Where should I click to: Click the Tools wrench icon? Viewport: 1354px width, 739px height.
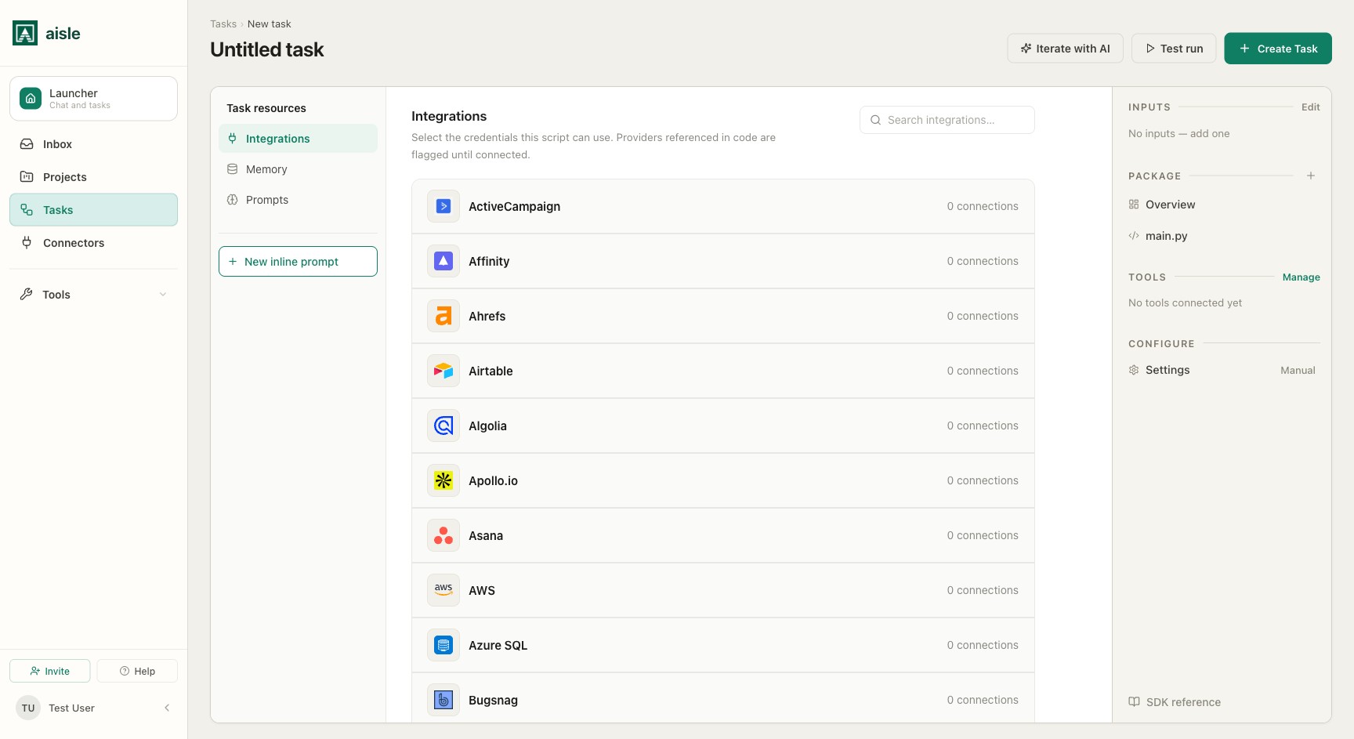[x=27, y=295]
